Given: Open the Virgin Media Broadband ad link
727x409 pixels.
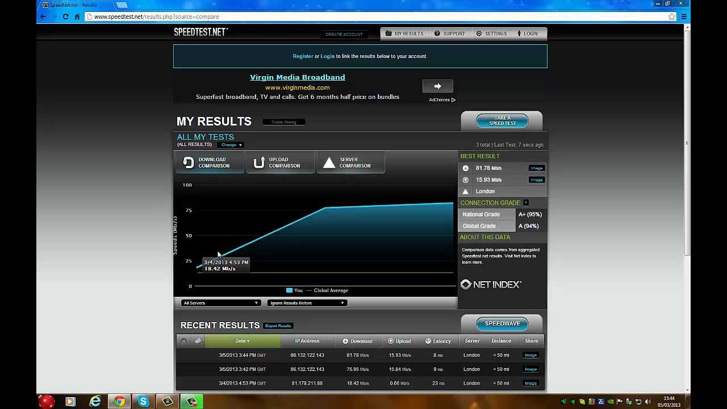Looking at the screenshot, I should pyautogui.click(x=298, y=77).
